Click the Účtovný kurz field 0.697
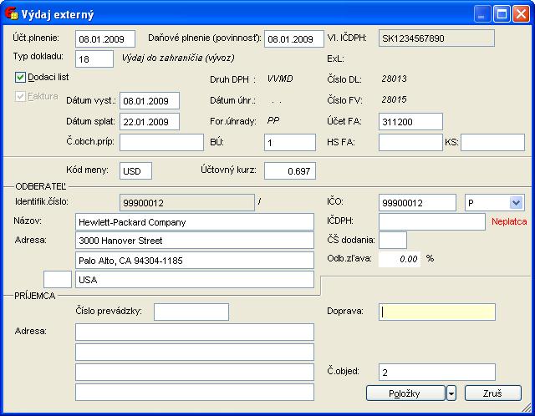The image size is (535, 416). tap(290, 171)
